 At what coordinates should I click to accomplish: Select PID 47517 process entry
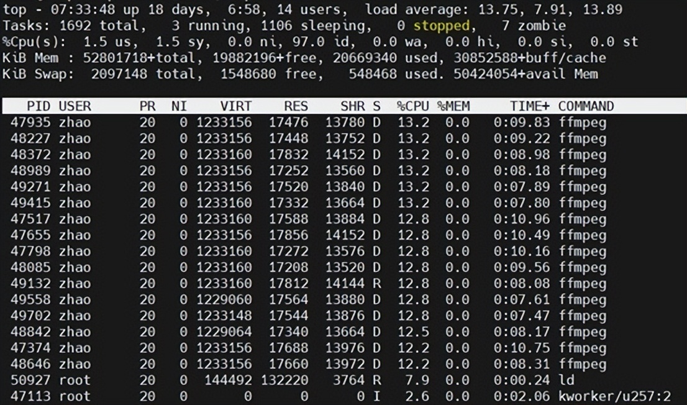[x=30, y=219]
